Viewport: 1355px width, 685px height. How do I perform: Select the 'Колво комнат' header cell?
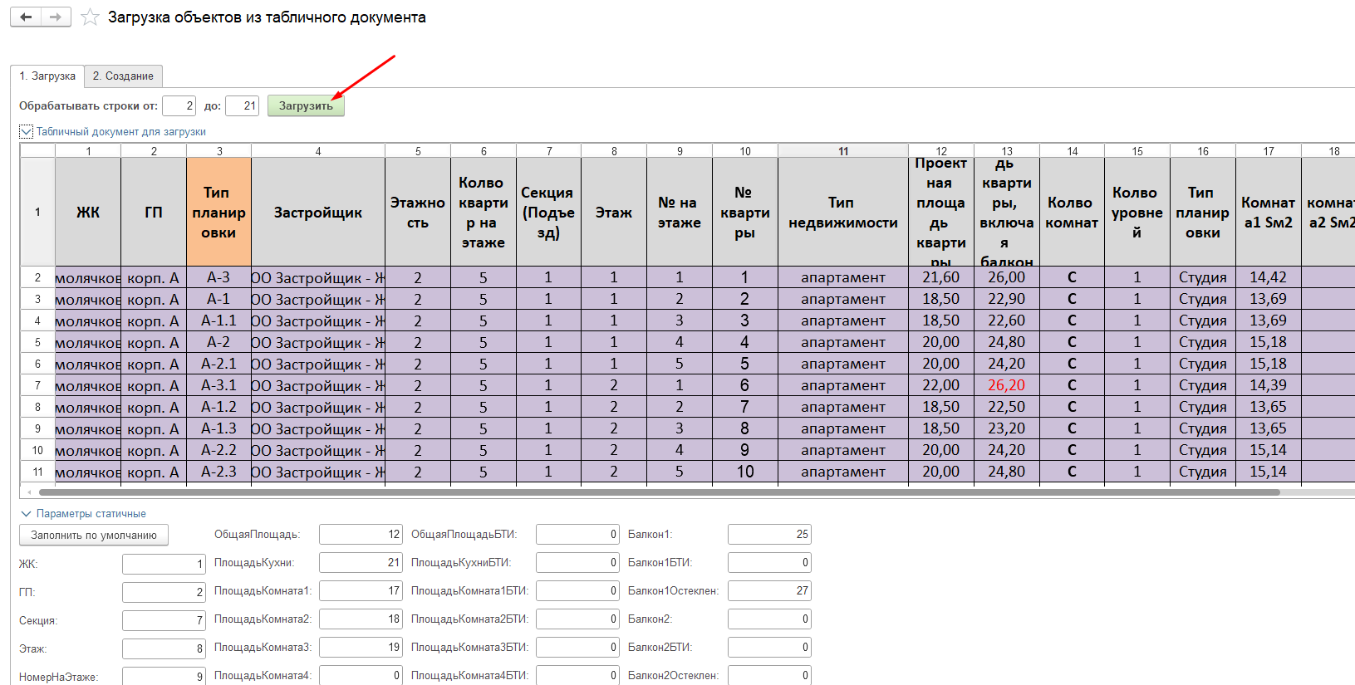[1072, 212]
